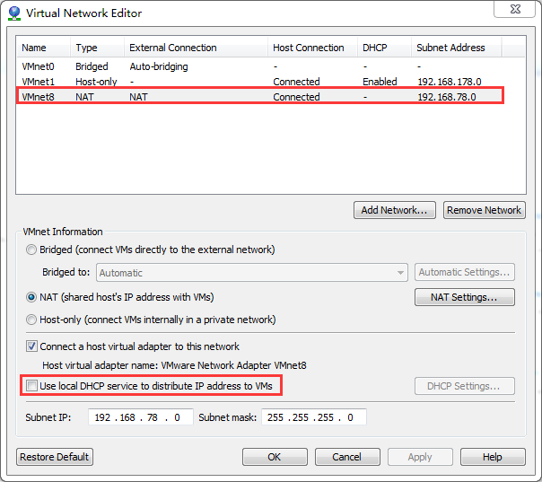Click the DHCP column header
This screenshot has height=482, width=542.
pos(384,48)
